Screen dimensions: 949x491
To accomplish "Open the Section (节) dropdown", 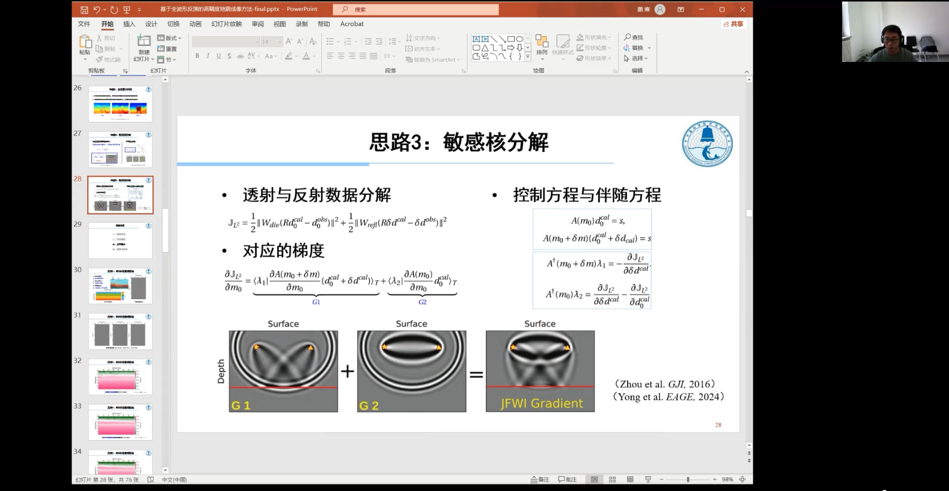I will [x=167, y=59].
